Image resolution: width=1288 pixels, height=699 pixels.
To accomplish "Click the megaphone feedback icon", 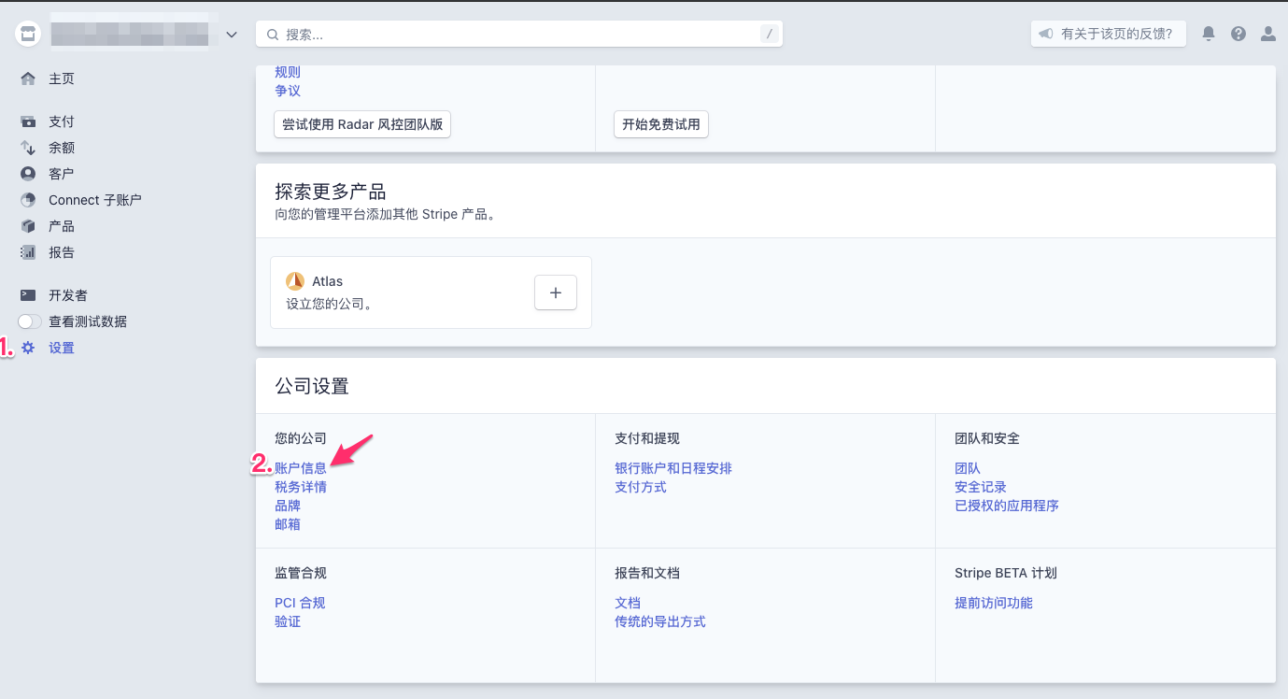I will (x=1046, y=34).
